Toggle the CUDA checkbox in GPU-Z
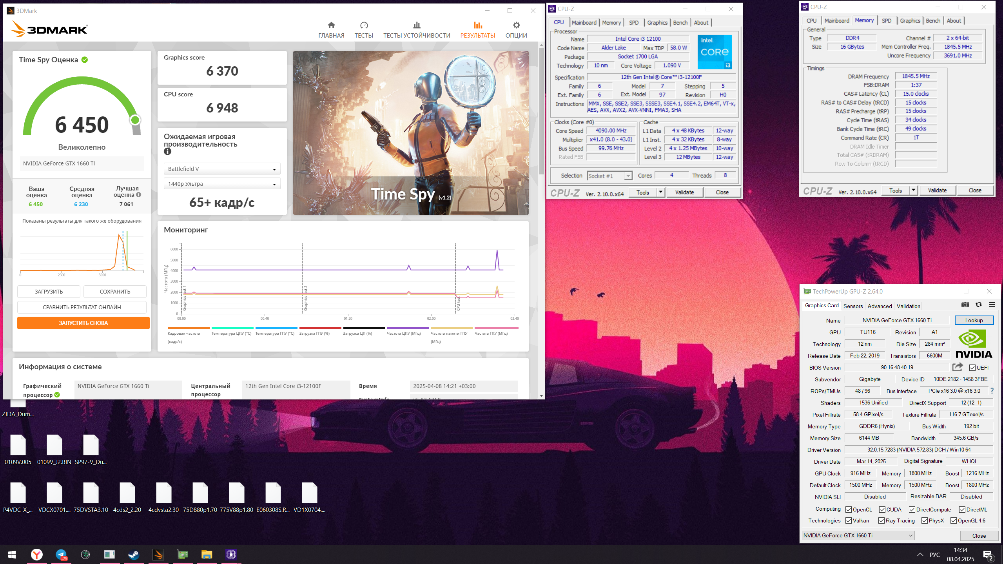Screen dimensions: 1003x564 click(882, 510)
